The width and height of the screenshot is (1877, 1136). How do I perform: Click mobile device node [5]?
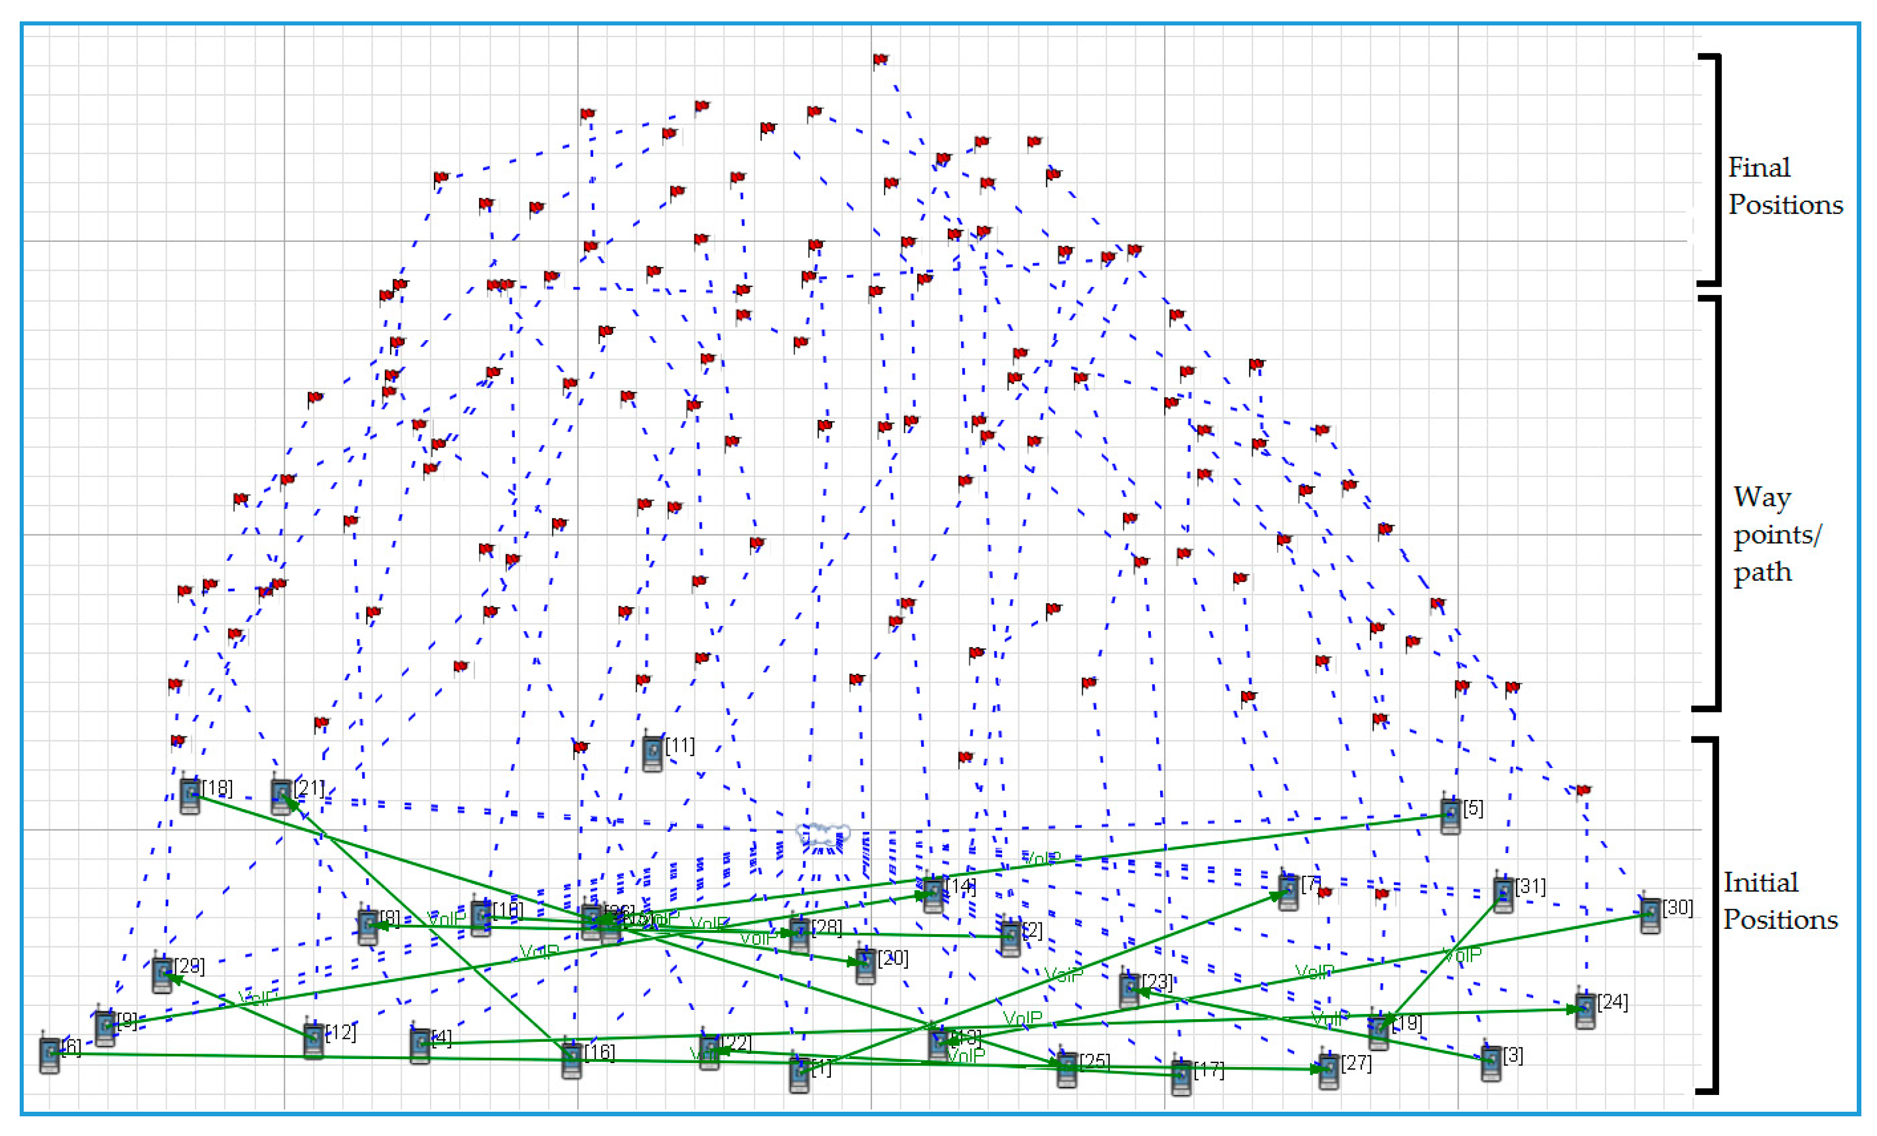point(1451,816)
